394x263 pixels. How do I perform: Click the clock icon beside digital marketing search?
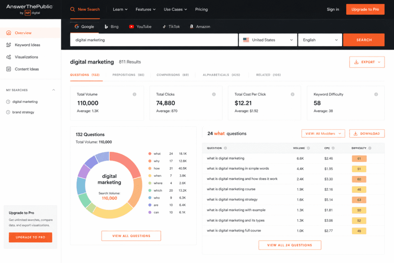(8, 102)
